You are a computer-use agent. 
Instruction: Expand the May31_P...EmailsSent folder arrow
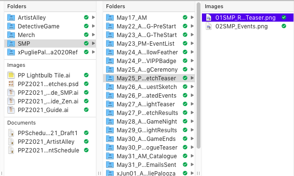192,164
